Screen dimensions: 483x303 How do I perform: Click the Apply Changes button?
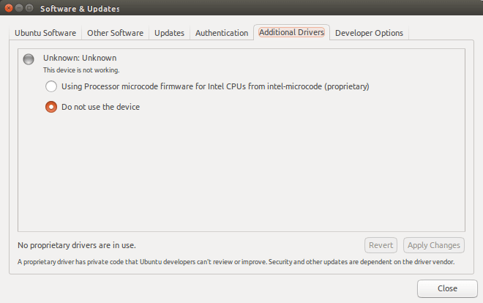(x=434, y=245)
